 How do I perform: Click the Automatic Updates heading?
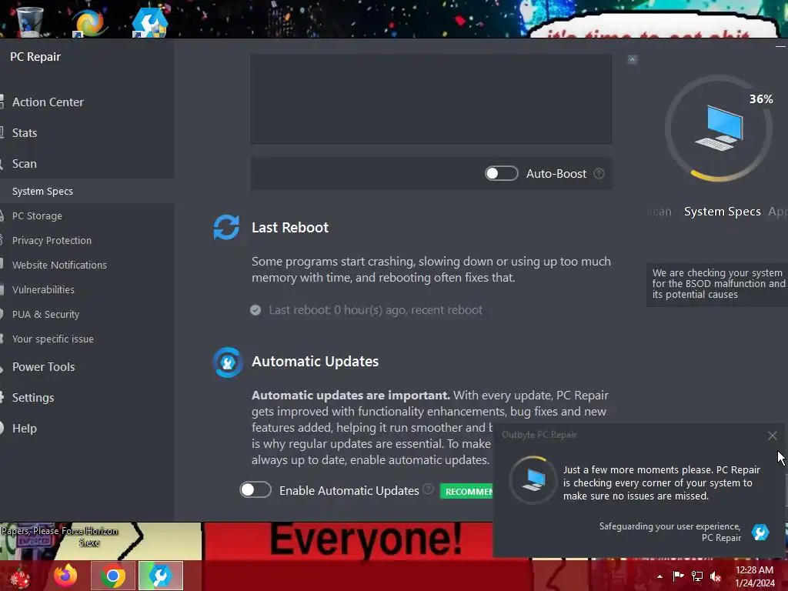coord(315,362)
